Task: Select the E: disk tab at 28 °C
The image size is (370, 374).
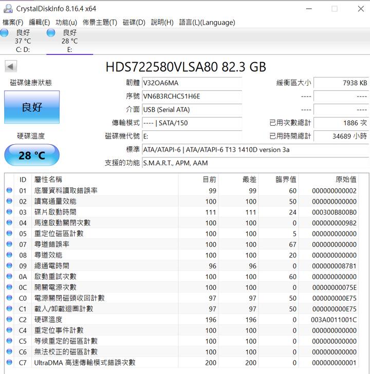Action: (69, 41)
